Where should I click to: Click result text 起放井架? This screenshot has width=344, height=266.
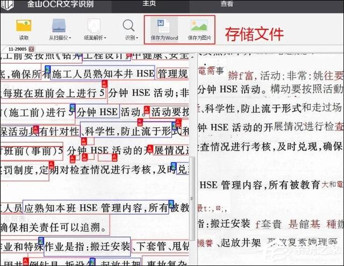(x=240, y=243)
